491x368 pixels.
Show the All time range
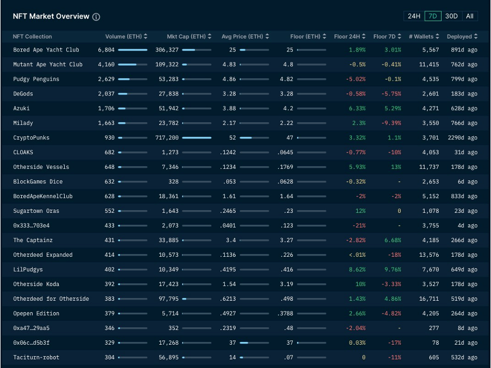[470, 16]
